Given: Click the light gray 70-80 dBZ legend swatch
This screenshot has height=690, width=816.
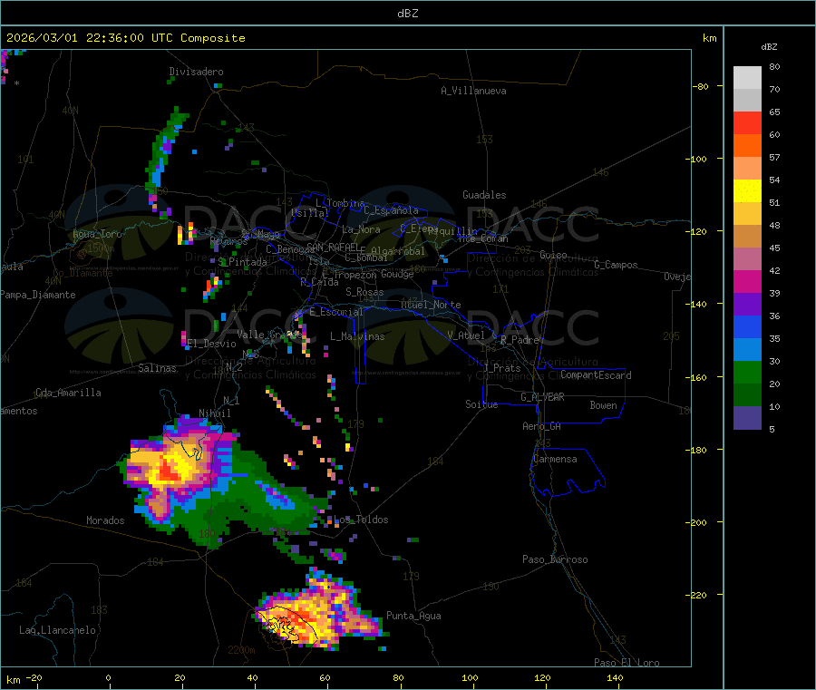Looking at the screenshot, I should coord(747,78).
